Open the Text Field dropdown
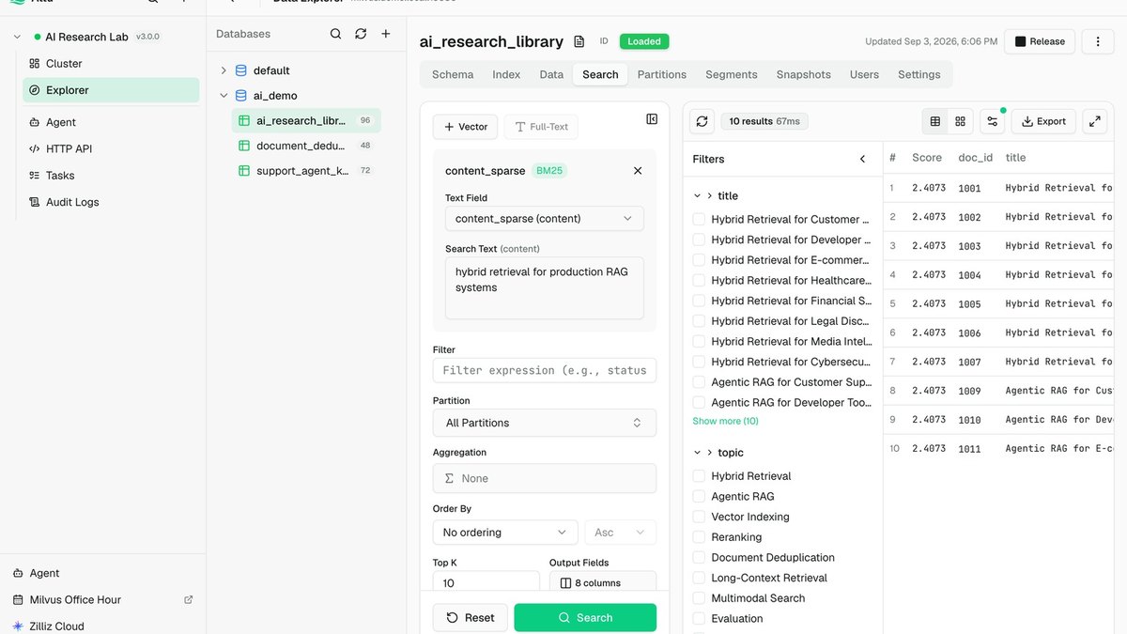 [x=545, y=219]
